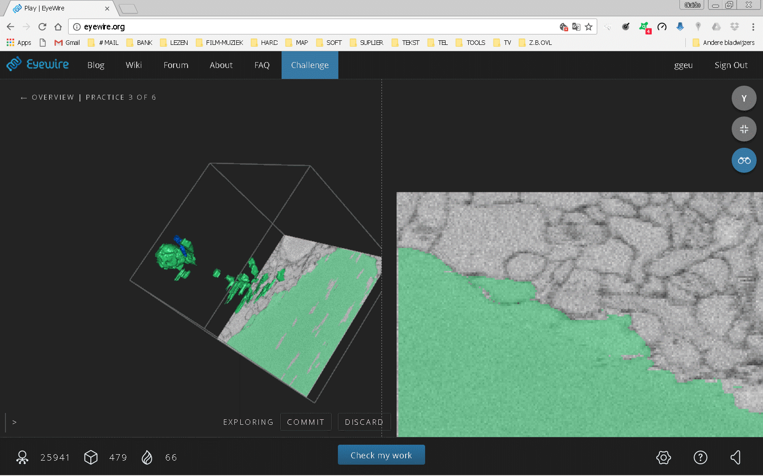Bookmark the page with the star icon
Screen dimensions: 763x476
click(x=589, y=27)
